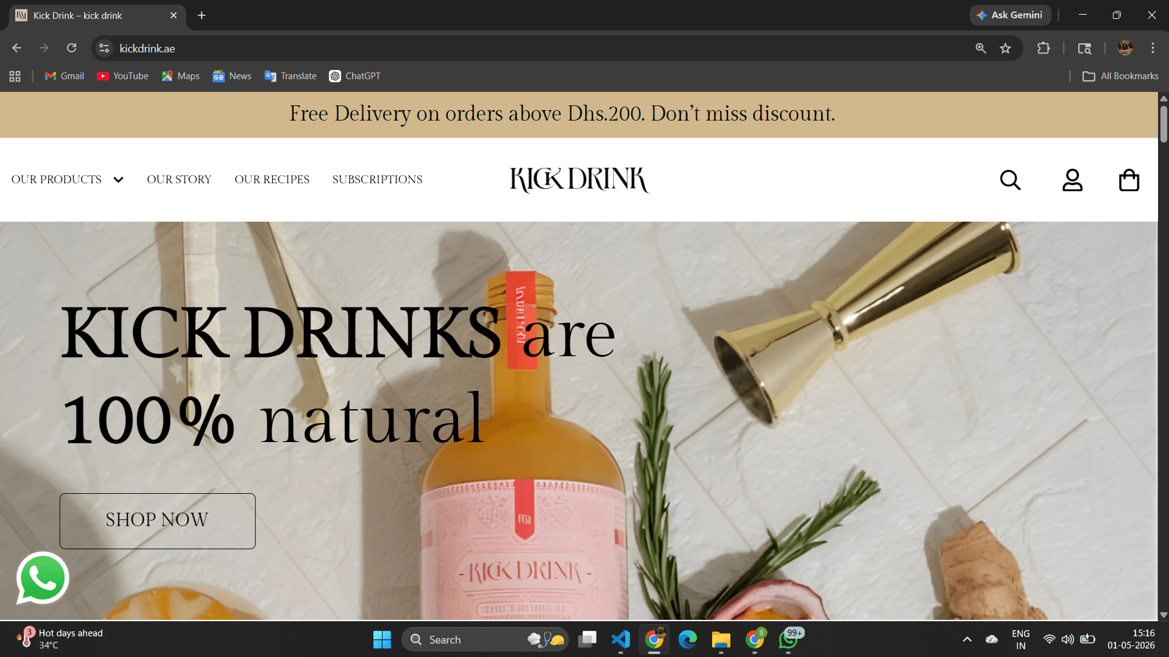The width and height of the screenshot is (1169, 657).
Task: Open ENG IN language switcher
Action: [x=1020, y=639]
